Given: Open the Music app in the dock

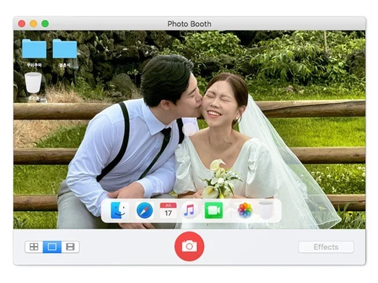Looking at the screenshot, I should point(189,210).
